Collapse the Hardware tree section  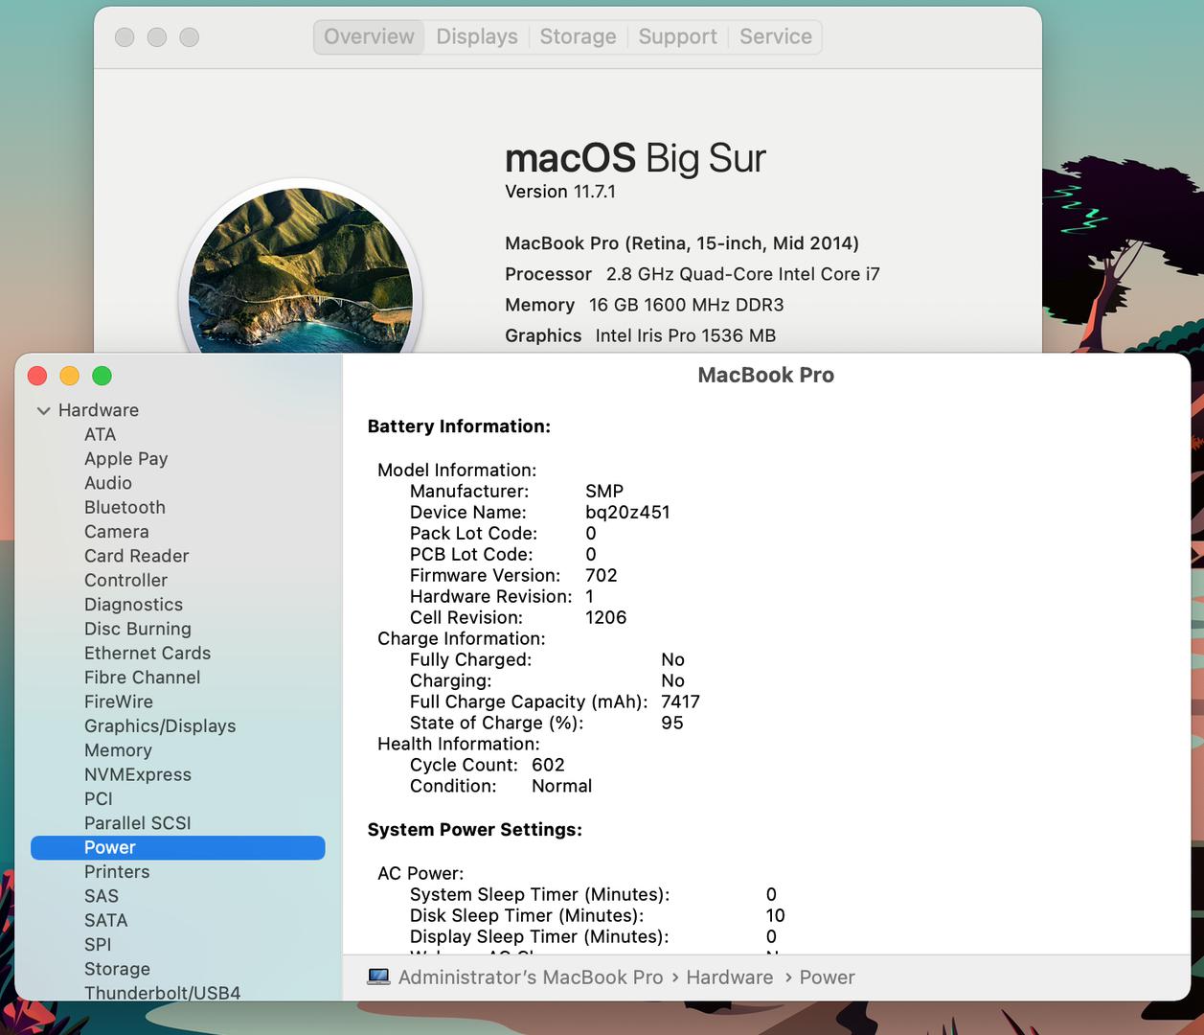(x=43, y=410)
